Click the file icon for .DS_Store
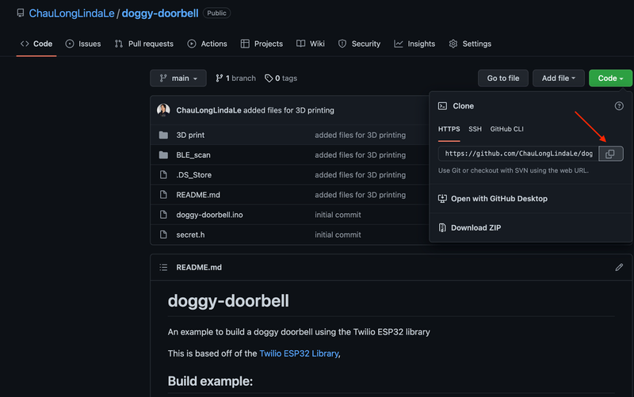Image resolution: width=634 pixels, height=397 pixels. click(x=163, y=174)
